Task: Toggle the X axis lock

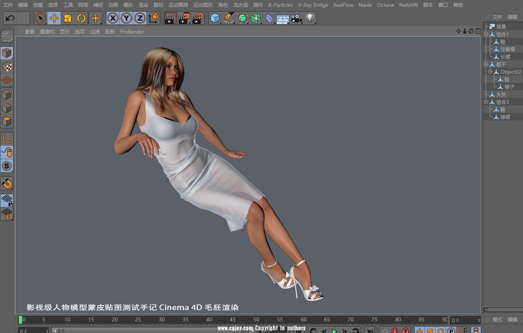Action: click(x=113, y=18)
